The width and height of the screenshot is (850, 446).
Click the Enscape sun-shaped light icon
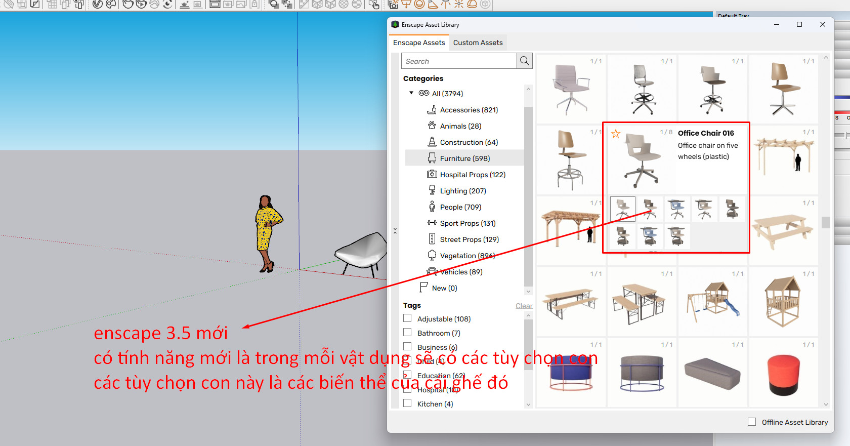pos(459,5)
